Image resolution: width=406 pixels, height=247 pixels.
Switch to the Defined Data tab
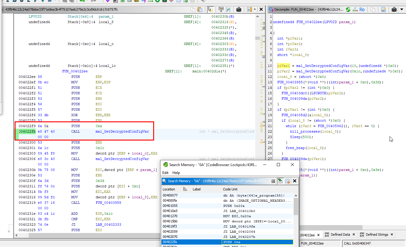pyautogui.click(x=340, y=235)
